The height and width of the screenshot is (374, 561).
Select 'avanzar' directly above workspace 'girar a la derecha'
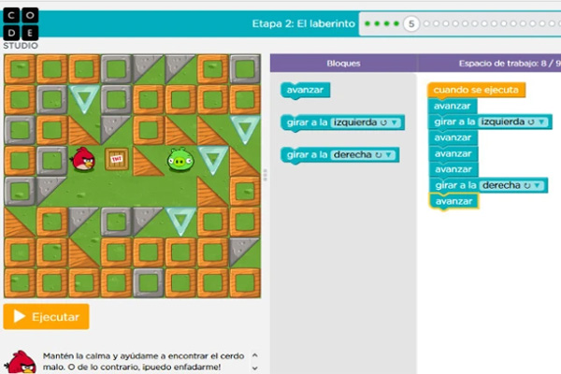pos(453,169)
